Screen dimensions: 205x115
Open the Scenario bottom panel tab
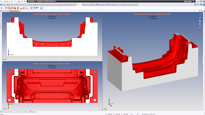coord(33,112)
